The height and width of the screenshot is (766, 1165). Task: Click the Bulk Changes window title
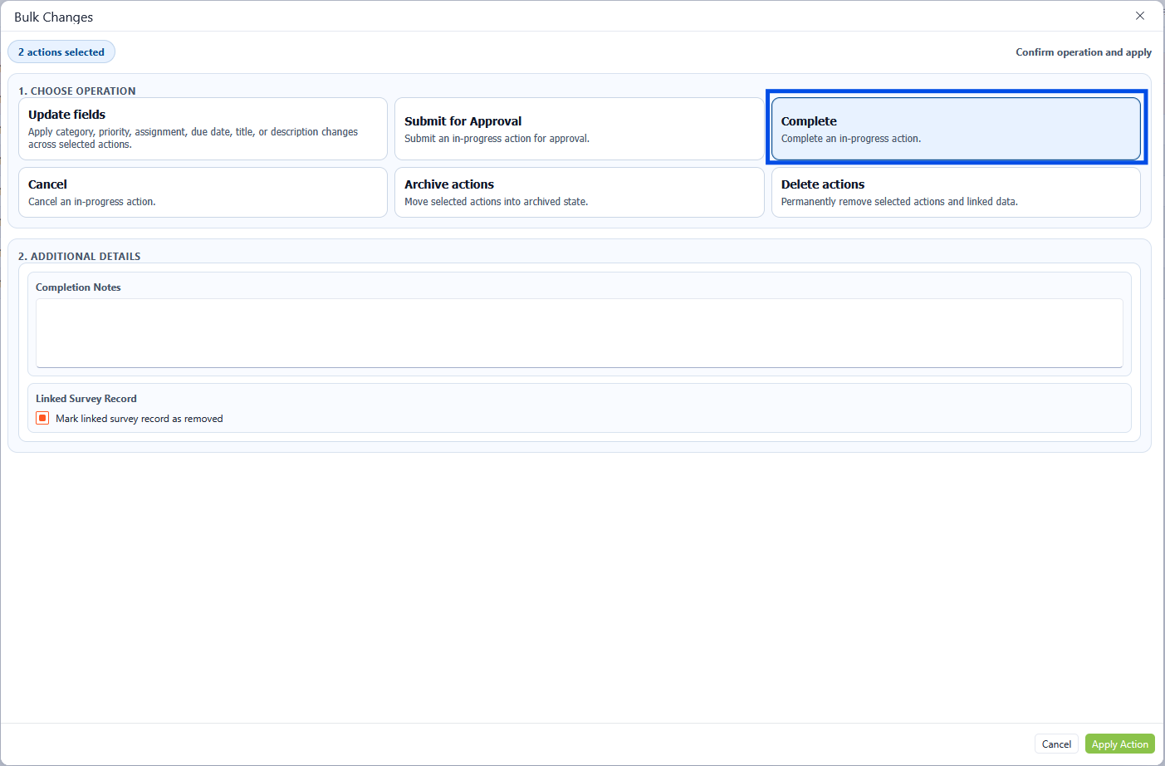54,17
